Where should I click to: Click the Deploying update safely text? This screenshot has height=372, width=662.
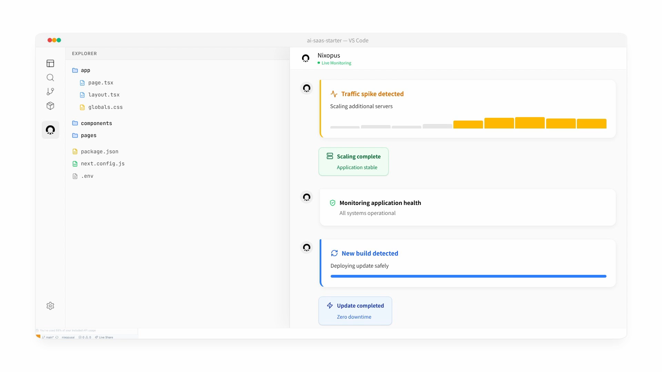[x=360, y=266]
